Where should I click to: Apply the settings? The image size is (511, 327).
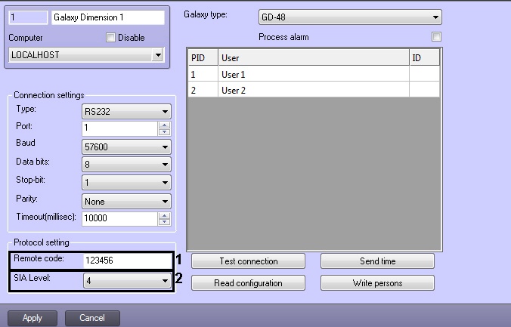[x=33, y=318]
